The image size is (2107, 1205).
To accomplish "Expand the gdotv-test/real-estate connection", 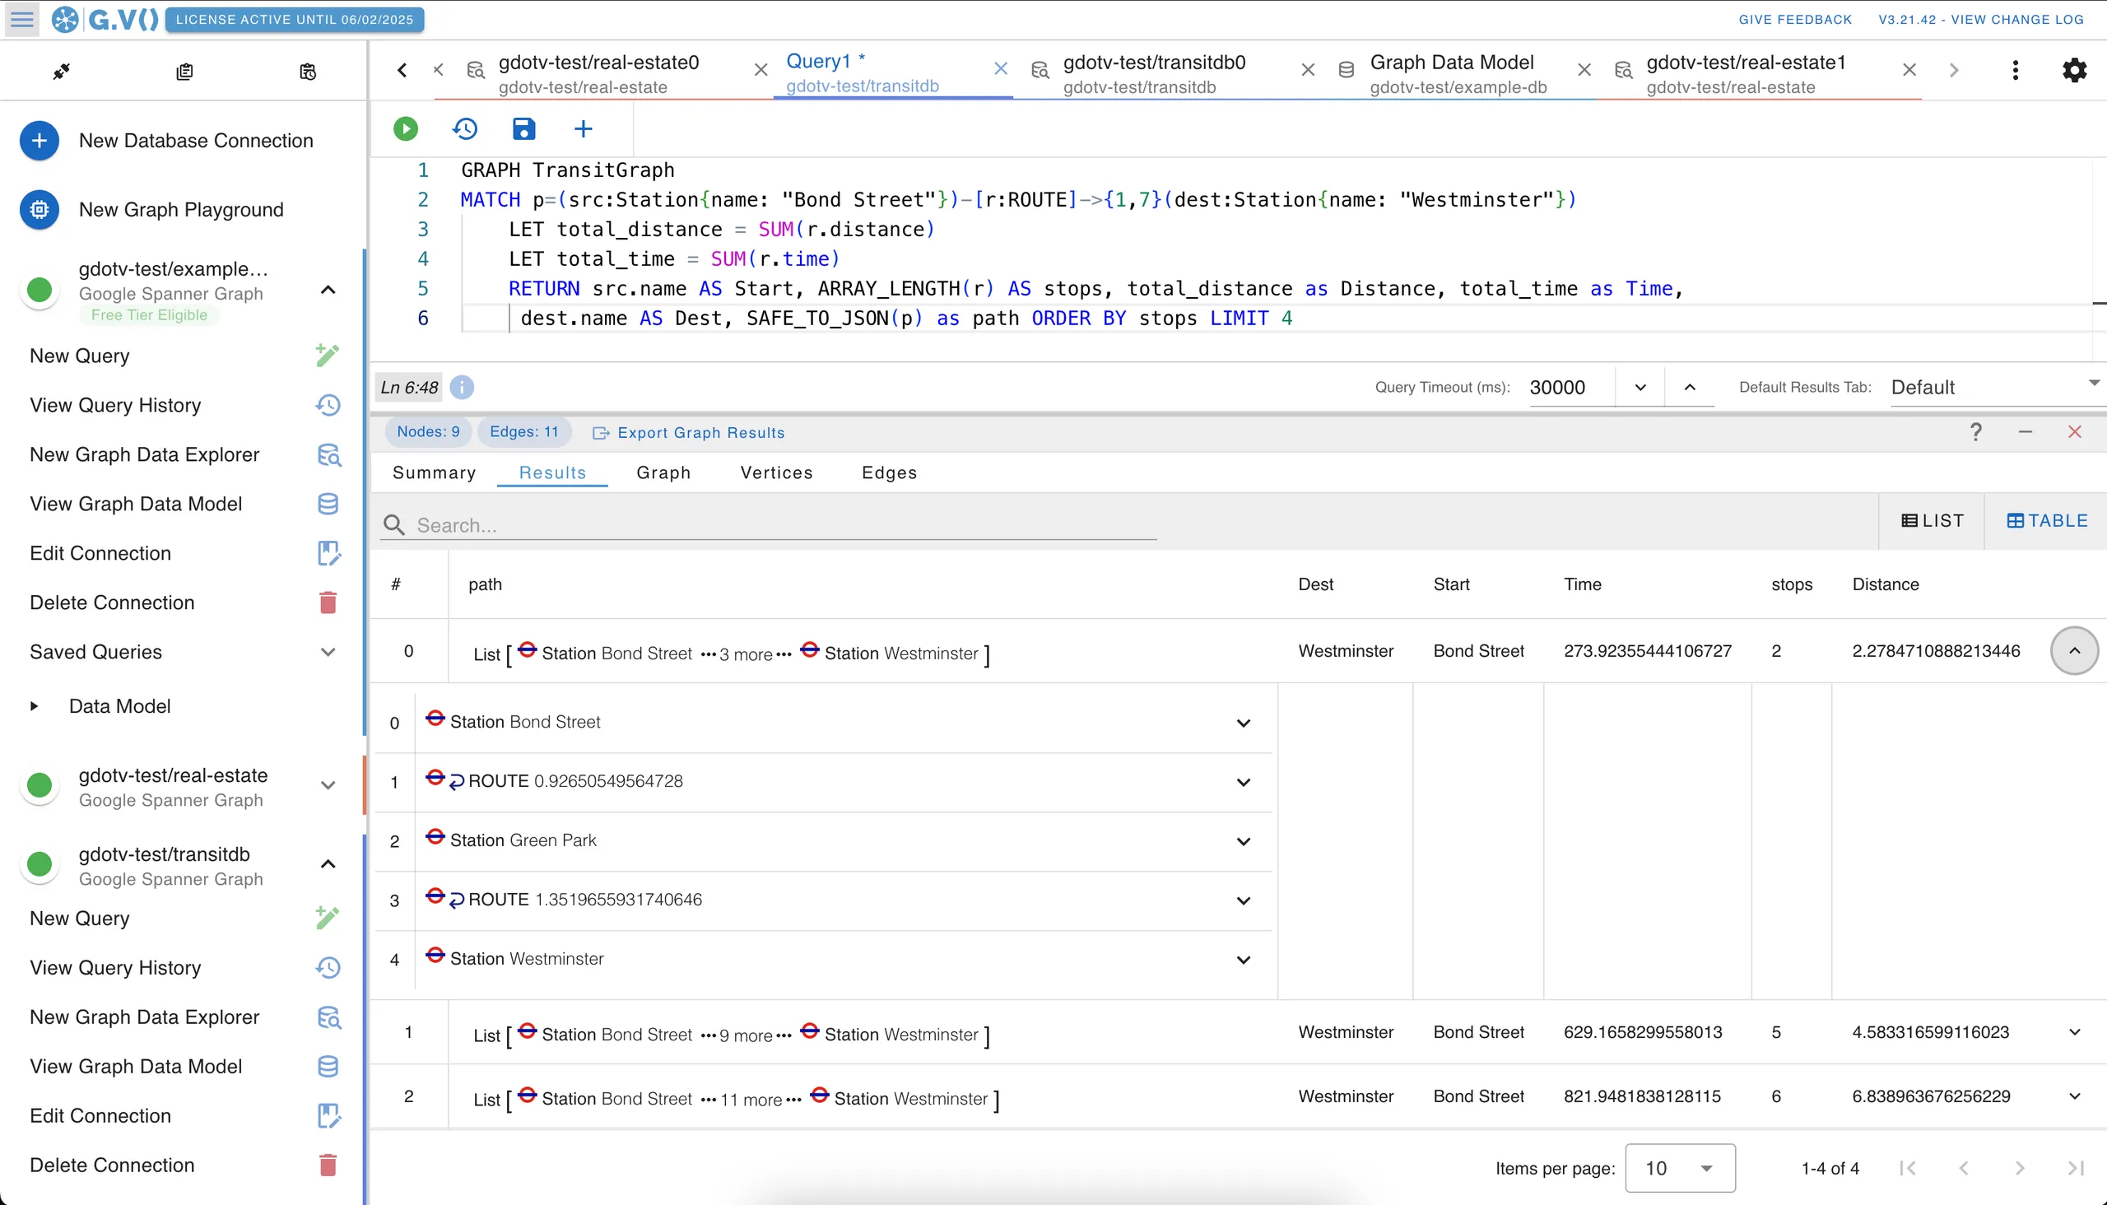I will [x=328, y=785].
